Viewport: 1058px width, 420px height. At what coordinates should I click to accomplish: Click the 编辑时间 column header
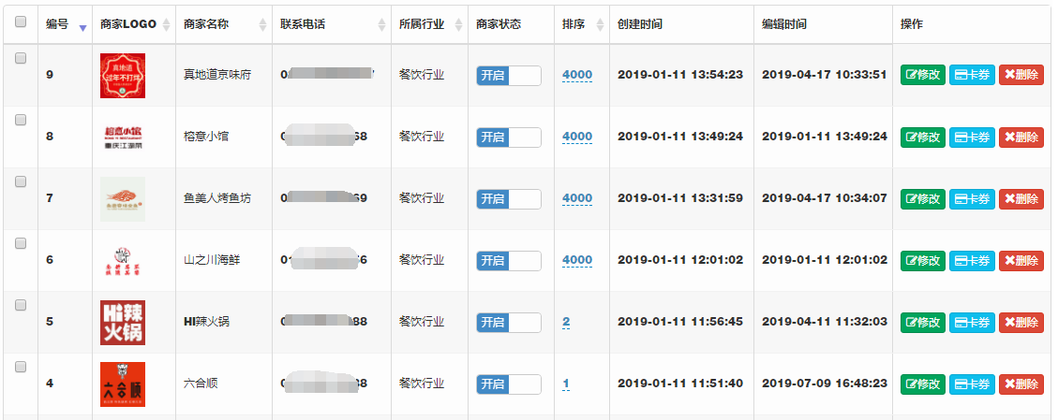click(784, 24)
